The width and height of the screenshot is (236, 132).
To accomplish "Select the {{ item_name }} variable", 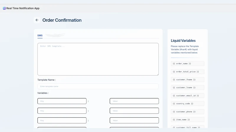I will [188, 120].
